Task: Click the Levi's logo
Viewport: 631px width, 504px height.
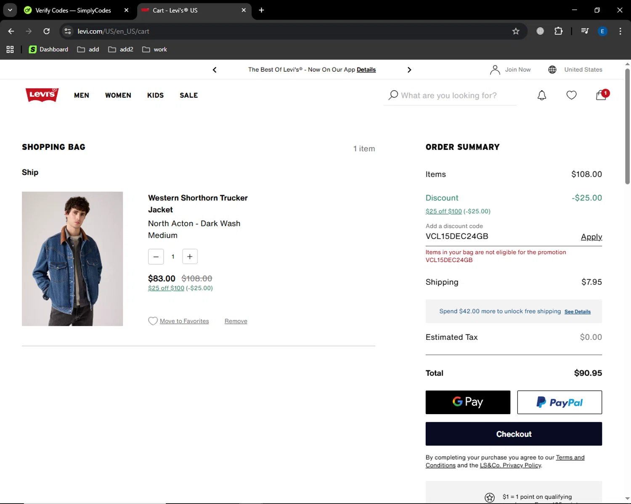Action: click(x=42, y=95)
